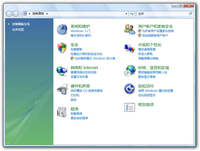This screenshot has width=200, height=151.
Task: Open Windows 入门 link
Action: coord(80,31)
